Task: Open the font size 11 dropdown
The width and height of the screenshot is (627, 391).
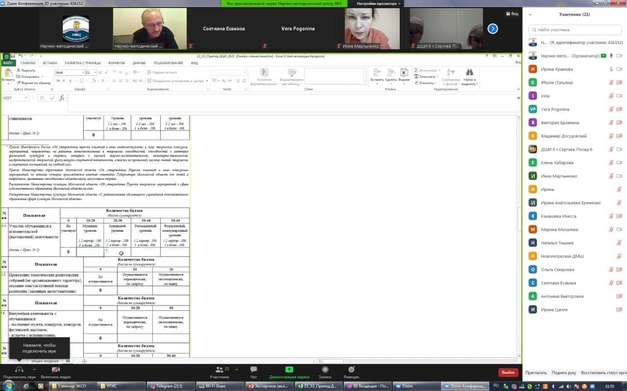Action: click(x=95, y=72)
